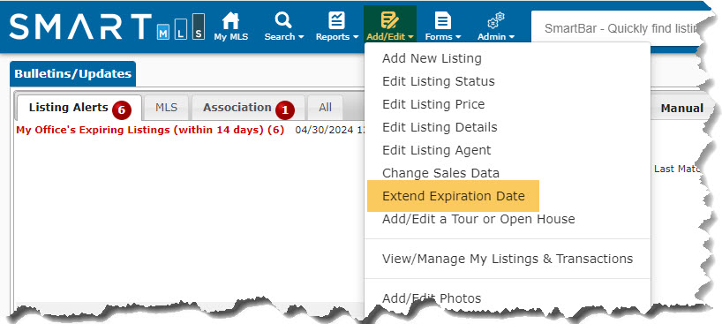Click the red 6 badge on Listing Alerts

coord(122,110)
